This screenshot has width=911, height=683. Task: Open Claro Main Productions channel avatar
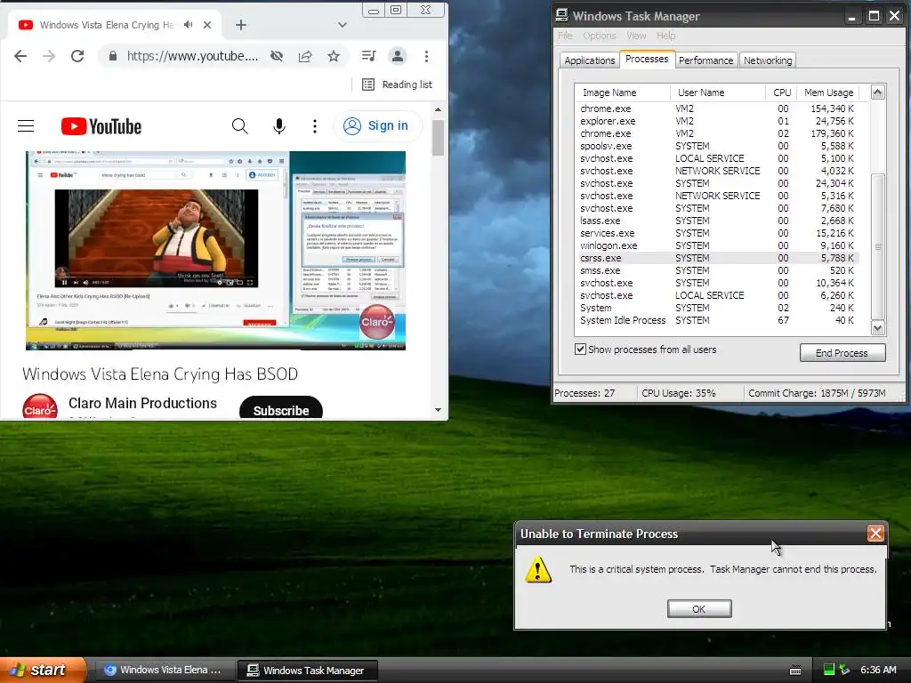[x=39, y=406]
